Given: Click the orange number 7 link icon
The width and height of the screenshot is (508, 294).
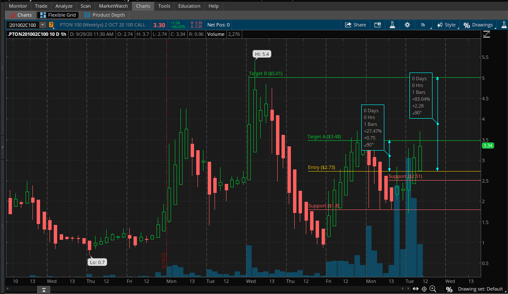Looking at the screenshot, I should 51,25.
